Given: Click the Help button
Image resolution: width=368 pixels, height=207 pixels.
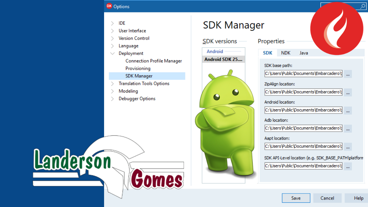Looking at the screenshot, I should 356,198.
